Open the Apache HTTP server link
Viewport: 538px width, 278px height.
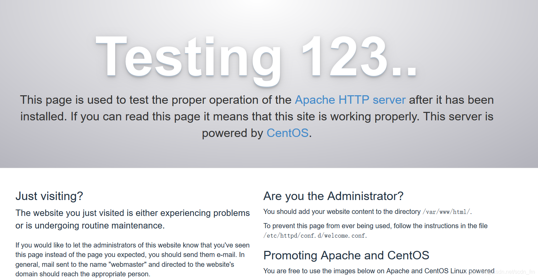[x=350, y=100]
